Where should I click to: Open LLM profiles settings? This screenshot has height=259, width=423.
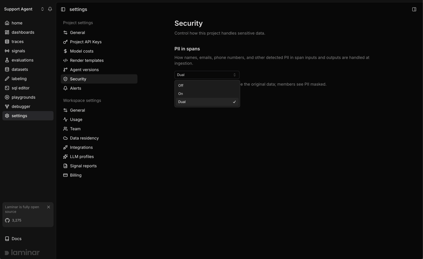[x=99, y=156]
